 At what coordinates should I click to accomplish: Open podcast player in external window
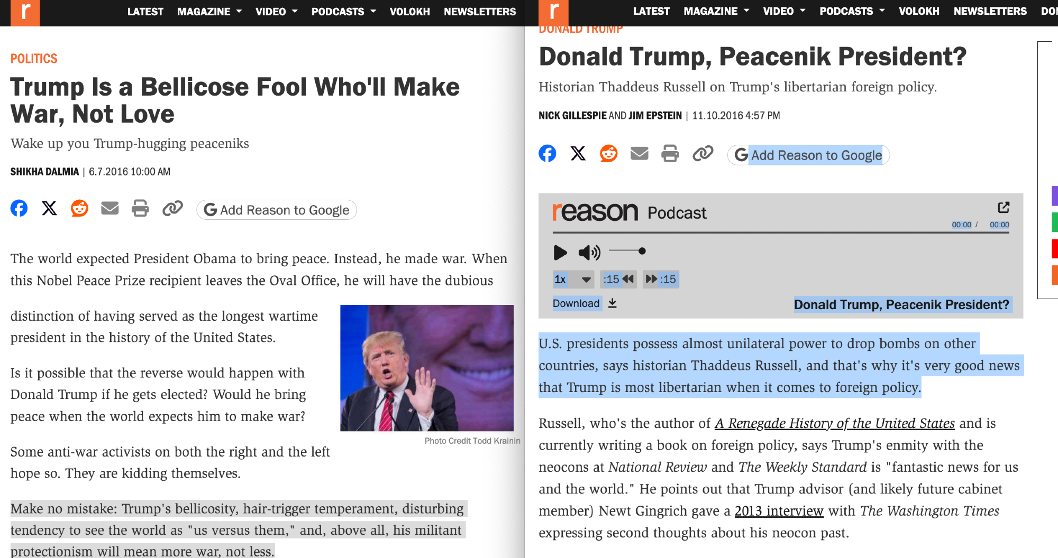[x=1003, y=207]
